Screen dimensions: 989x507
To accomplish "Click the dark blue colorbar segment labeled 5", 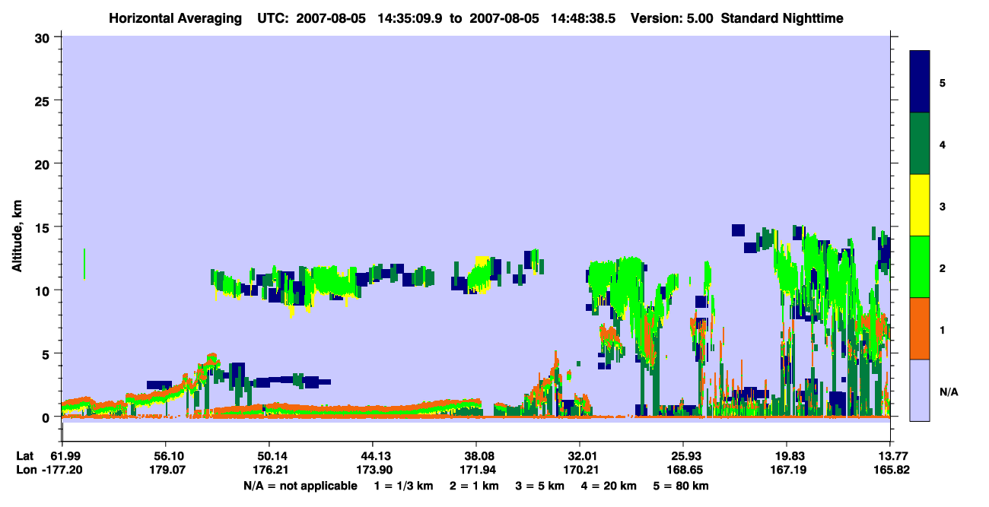I will [x=920, y=82].
